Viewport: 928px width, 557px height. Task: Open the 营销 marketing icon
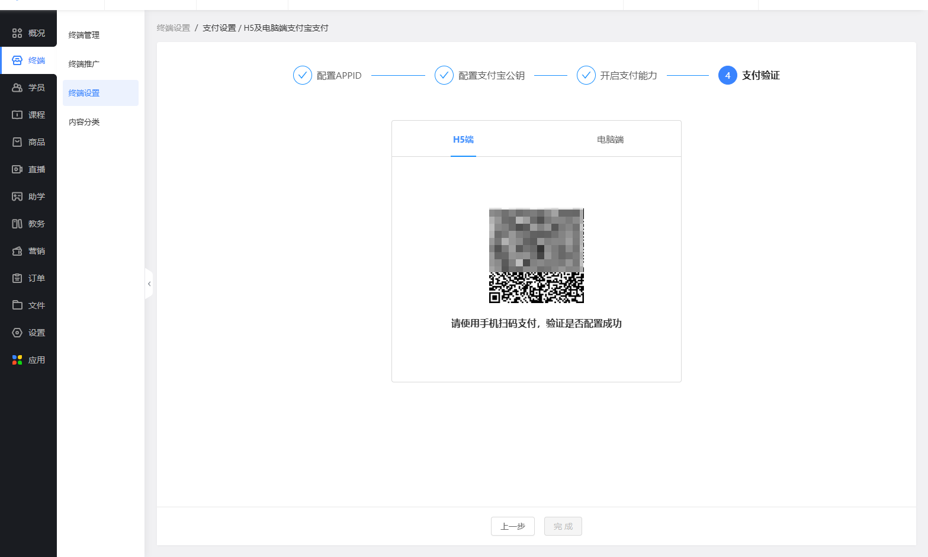17,251
